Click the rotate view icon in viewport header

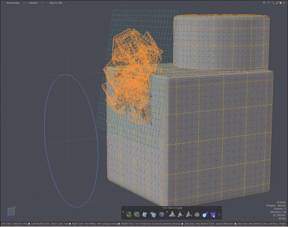click(269, 3)
